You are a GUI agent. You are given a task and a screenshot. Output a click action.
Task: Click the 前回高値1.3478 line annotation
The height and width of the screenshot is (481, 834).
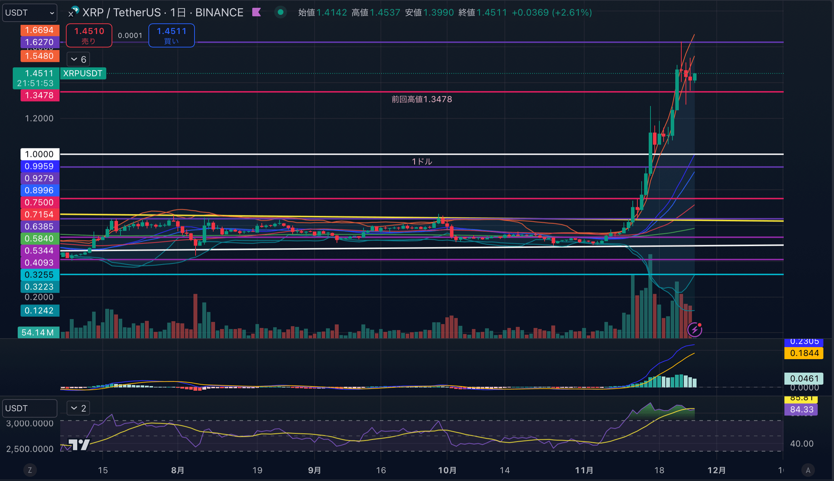[422, 99]
